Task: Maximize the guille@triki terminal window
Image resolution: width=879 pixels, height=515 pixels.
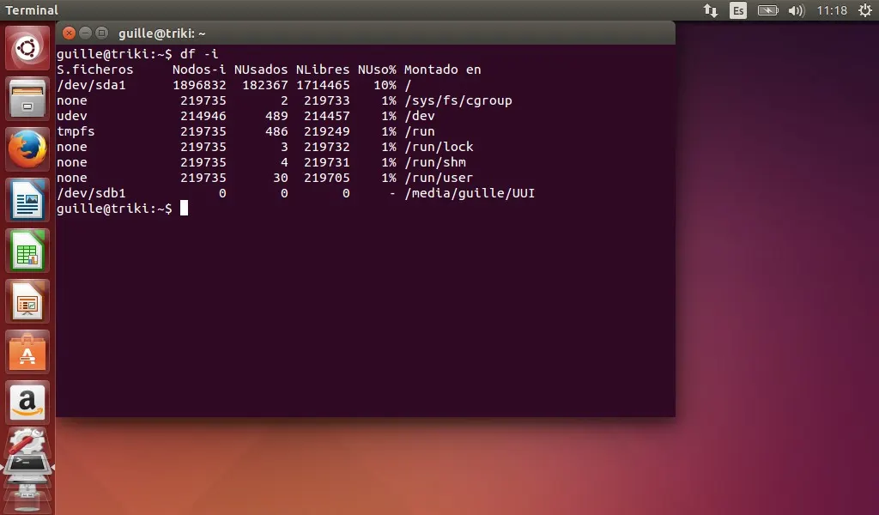Action: (101, 33)
